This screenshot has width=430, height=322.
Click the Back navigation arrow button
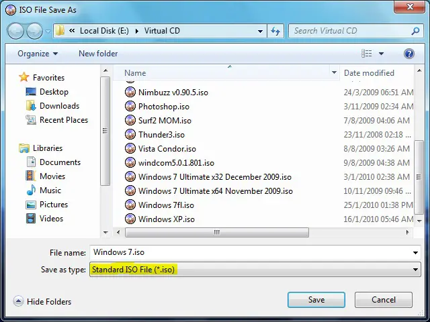tap(15, 31)
